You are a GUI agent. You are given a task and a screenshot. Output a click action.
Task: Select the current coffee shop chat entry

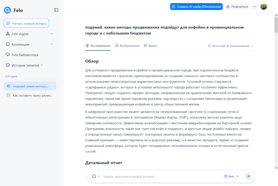click(x=30, y=86)
